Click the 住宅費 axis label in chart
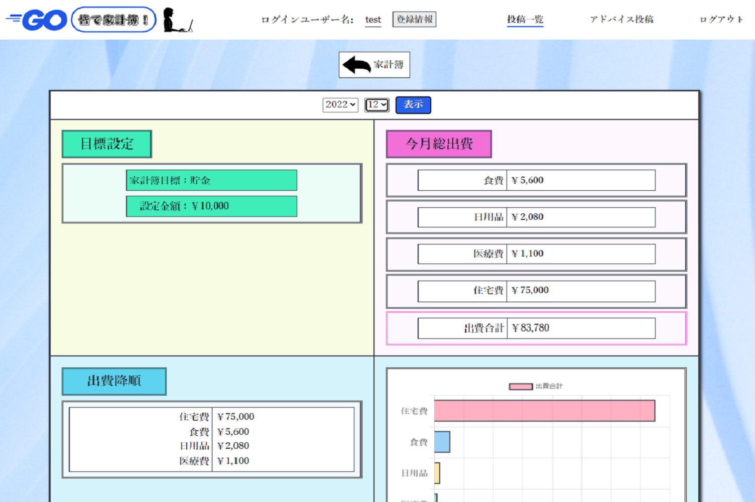 pos(414,411)
